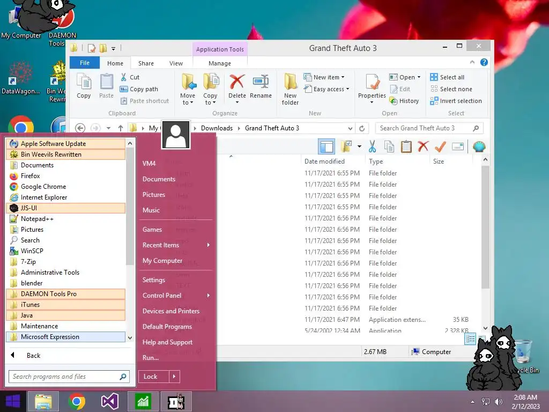
Task: Click the globe shell icon in toolbar
Action: pyautogui.click(x=479, y=146)
